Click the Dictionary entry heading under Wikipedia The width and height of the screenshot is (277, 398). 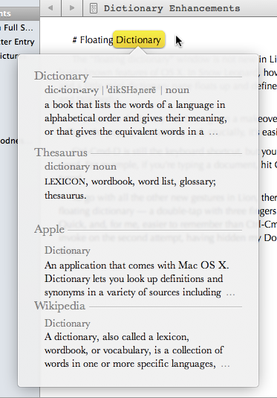(x=68, y=324)
